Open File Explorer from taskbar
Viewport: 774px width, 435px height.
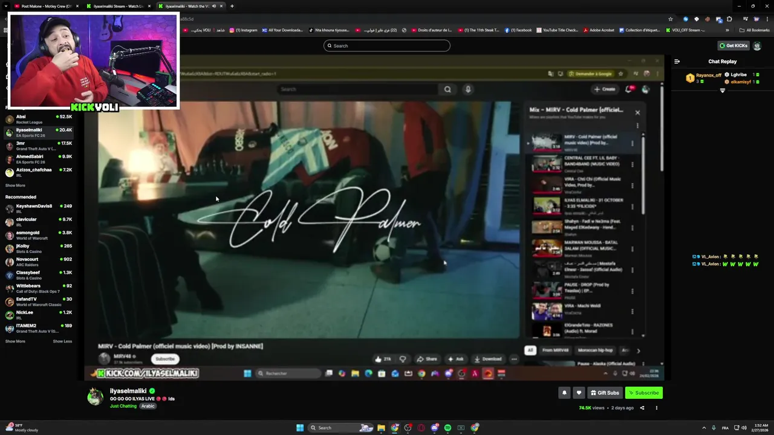(x=381, y=428)
